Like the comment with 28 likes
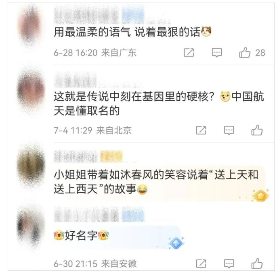The image size is (277, 274). [245, 52]
